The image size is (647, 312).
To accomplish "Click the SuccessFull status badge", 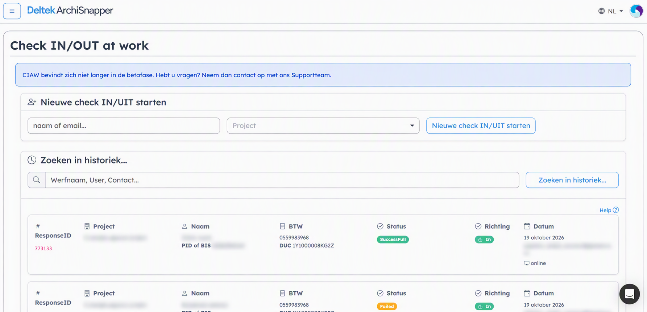I will coord(393,240).
